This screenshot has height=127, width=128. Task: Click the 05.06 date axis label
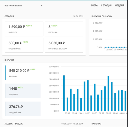coord(122,113)
